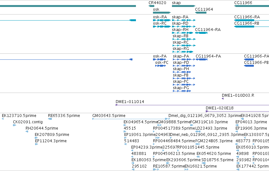Screen dimensions: 269x171
Task: Select transcript osk-RA
Action: point(160,17)
